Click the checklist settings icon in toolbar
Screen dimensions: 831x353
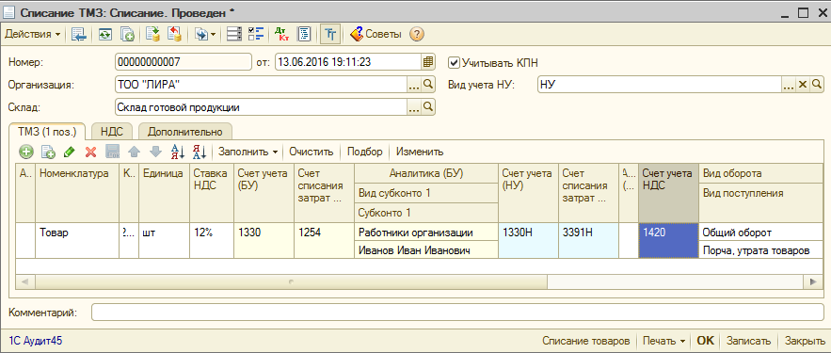coord(256,35)
